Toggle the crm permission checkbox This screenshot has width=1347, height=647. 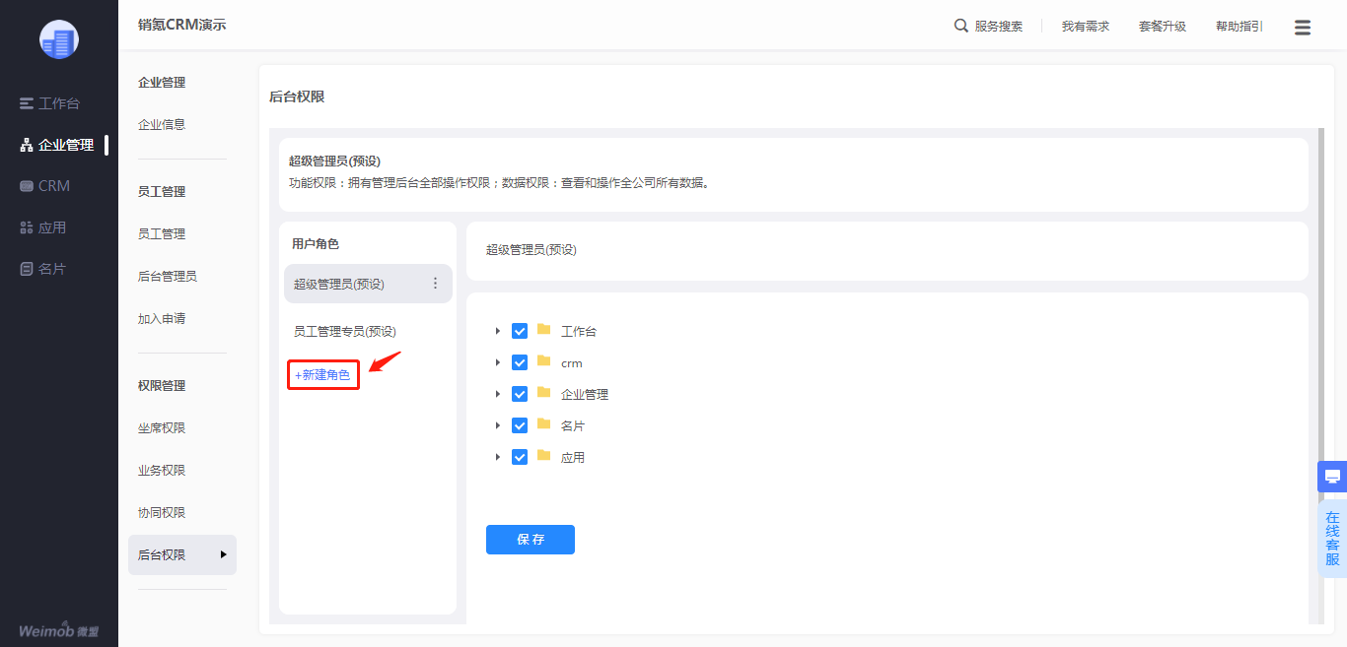pos(520,362)
